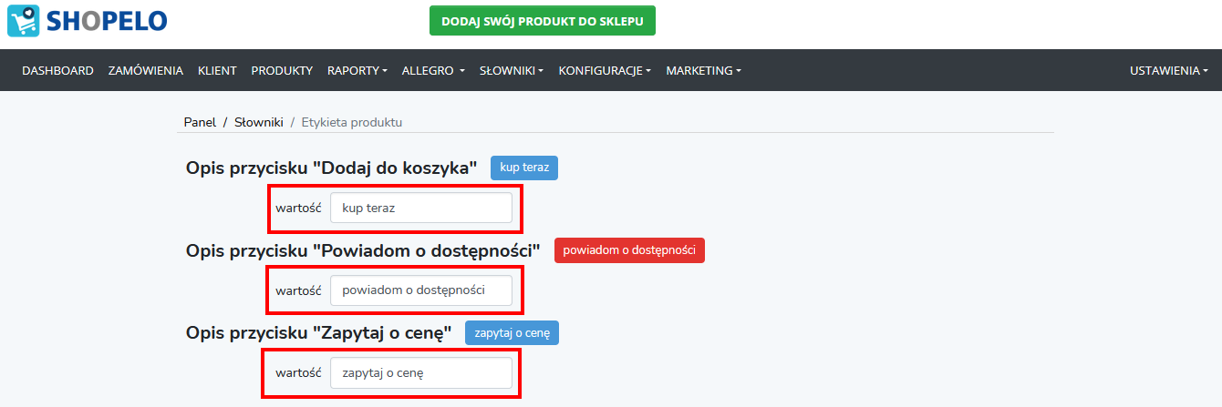
Task: Click the Shopelo shopping cart logo icon
Action: point(23,20)
